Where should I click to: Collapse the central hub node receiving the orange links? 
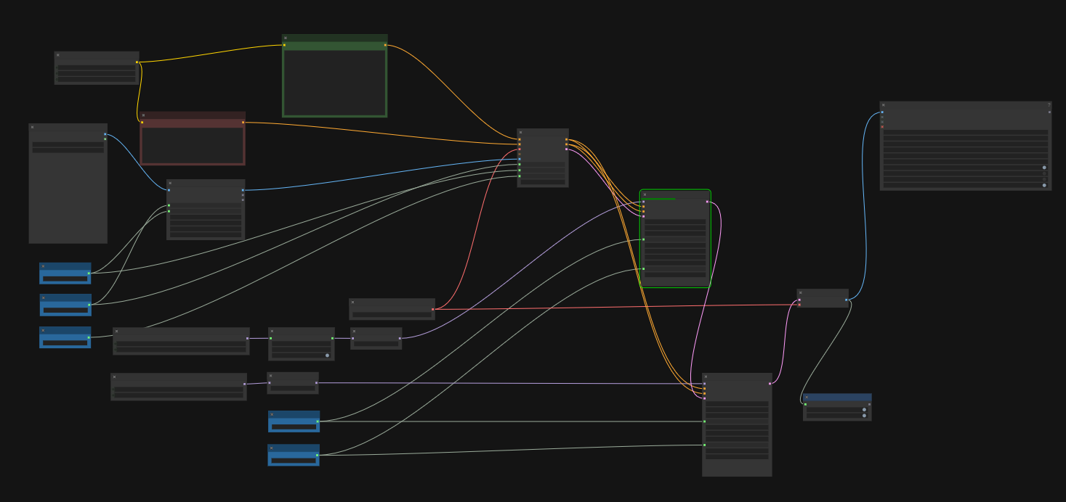521,133
